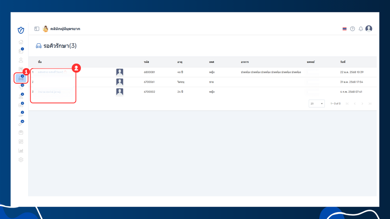This screenshot has height=219, width=390.
Task: Click the gender cell ชาย
Action: (212, 82)
